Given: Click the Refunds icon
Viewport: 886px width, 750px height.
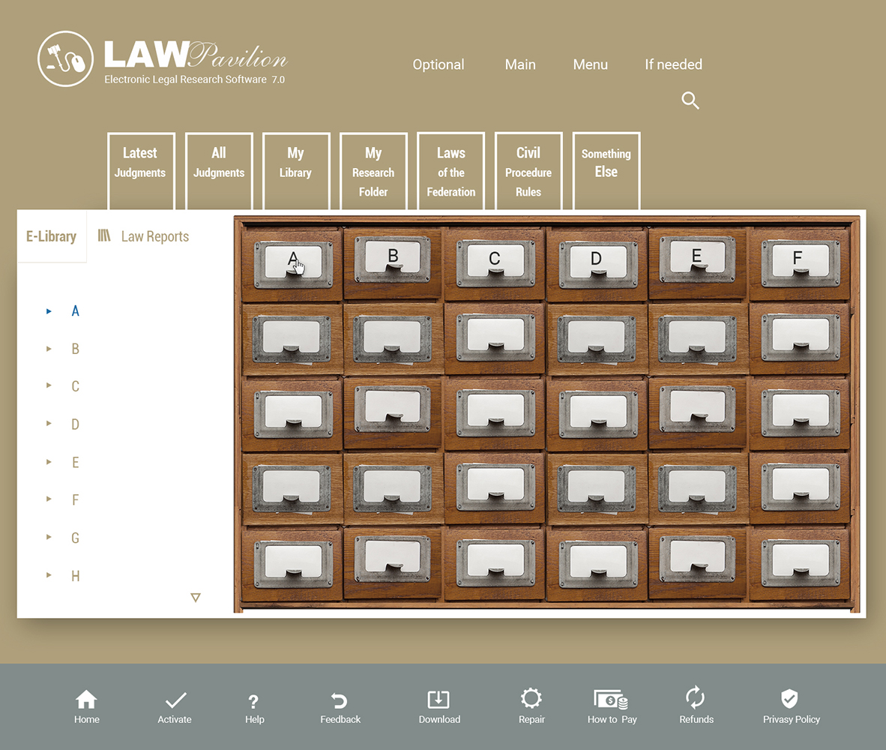Looking at the screenshot, I should [695, 697].
